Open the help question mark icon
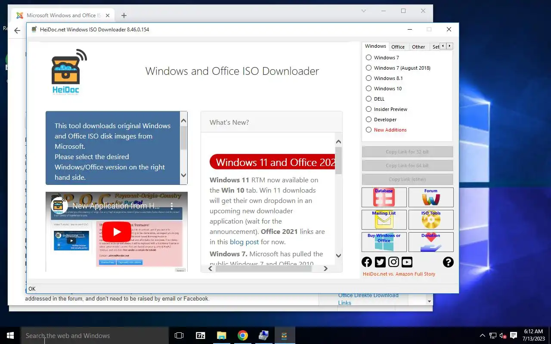This screenshot has width=551, height=344. 448,262
